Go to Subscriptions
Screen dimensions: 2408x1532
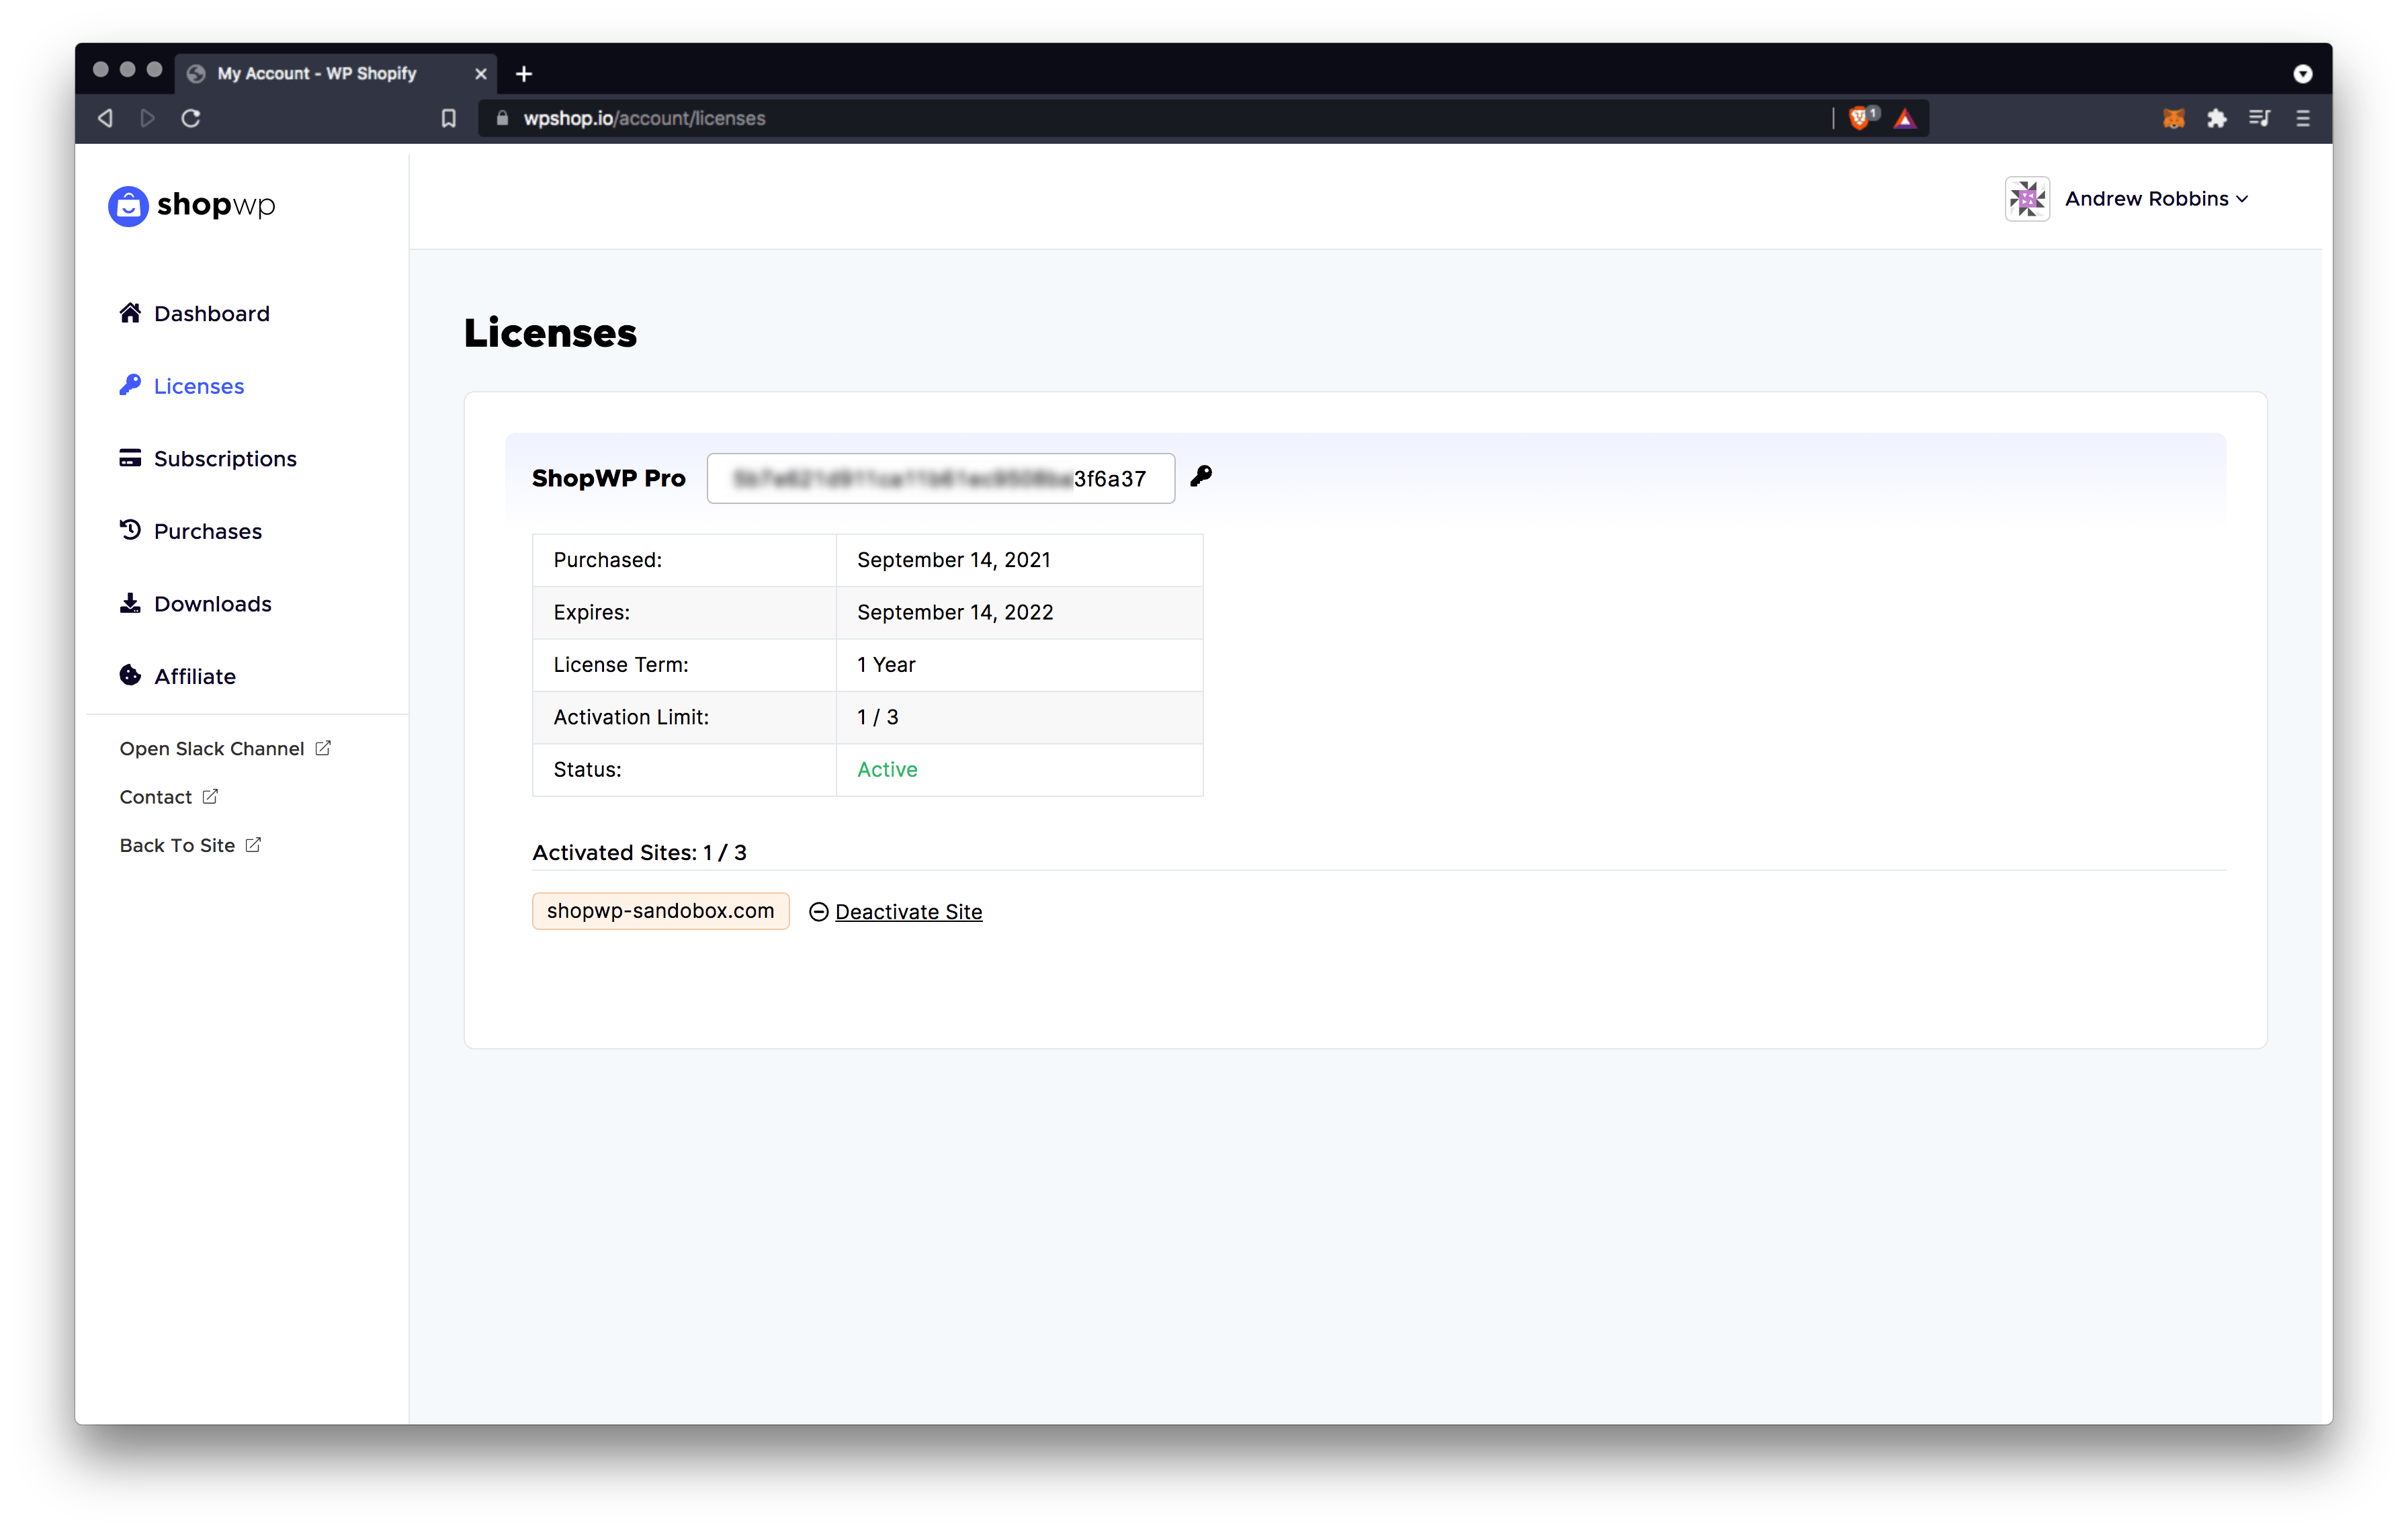[x=225, y=459]
